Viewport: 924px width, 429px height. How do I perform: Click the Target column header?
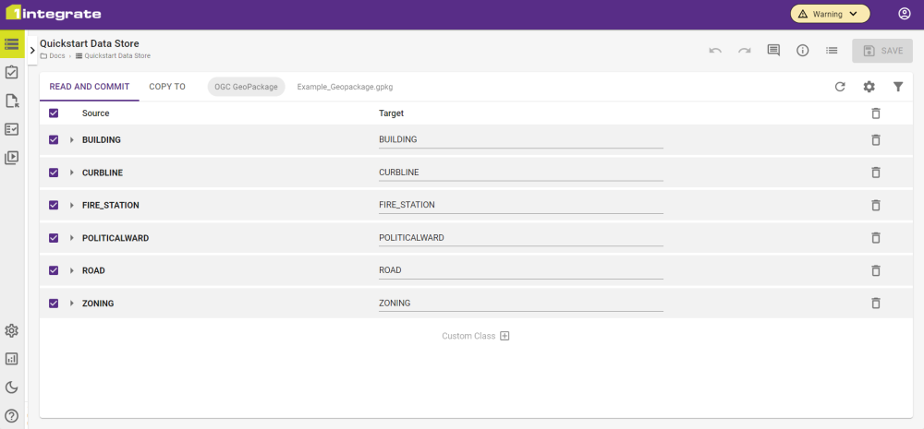pyautogui.click(x=391, y=113)
